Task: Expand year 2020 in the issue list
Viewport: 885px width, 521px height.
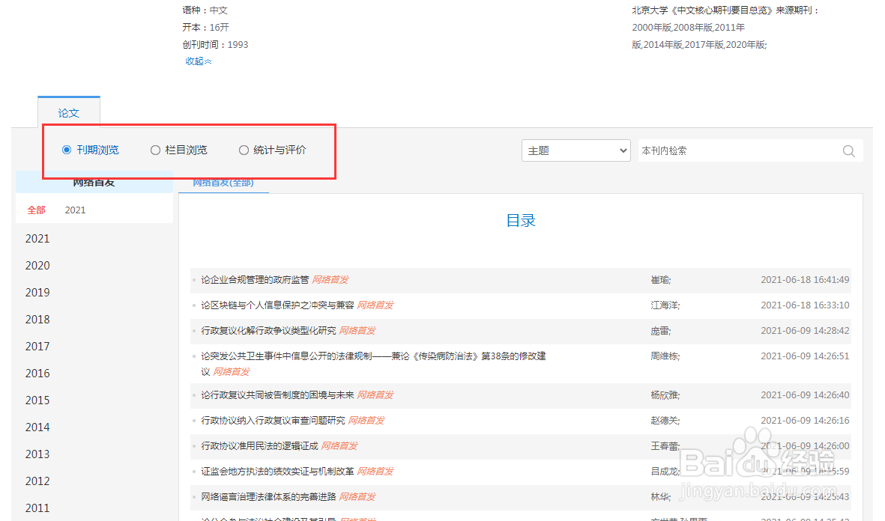Action: pyautogui.click(x=37, y=266)
